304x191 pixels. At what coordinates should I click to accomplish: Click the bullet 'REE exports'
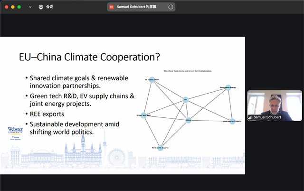coord(47,114)
